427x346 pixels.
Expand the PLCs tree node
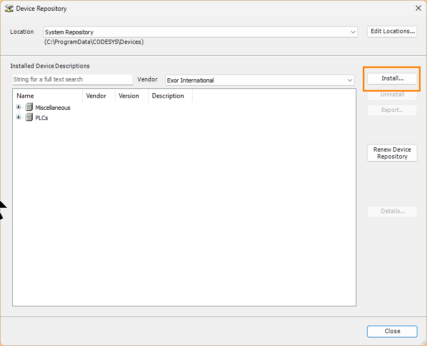pyautogui.click(x=19, y=117)
